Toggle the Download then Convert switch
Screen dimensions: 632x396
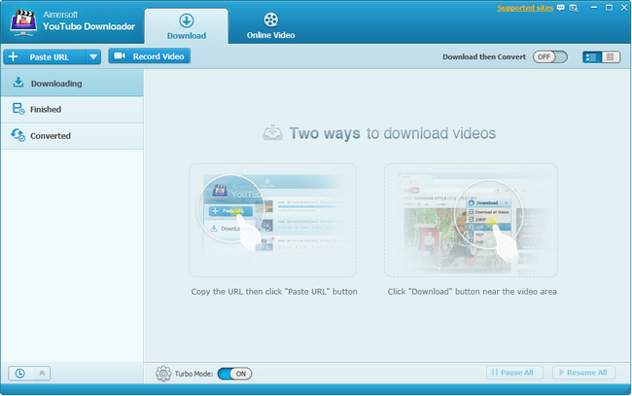pyautogui.click(x=549, y=56)
